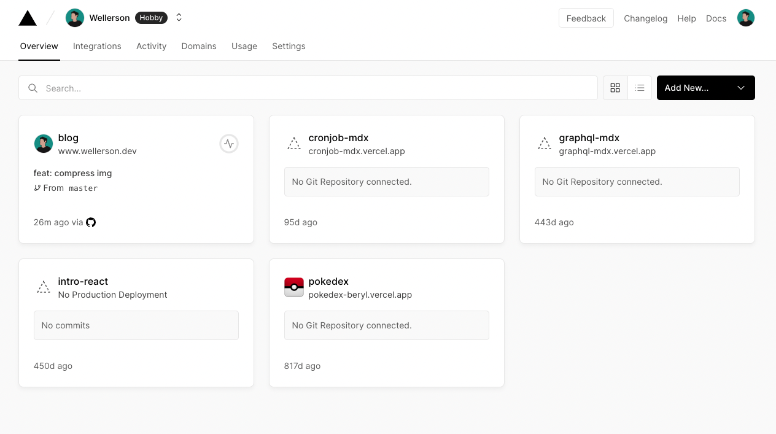The width and height of the screenshot is (776, 434).
Task: Open the user profile avatar menu
Action: click(746, 18)
